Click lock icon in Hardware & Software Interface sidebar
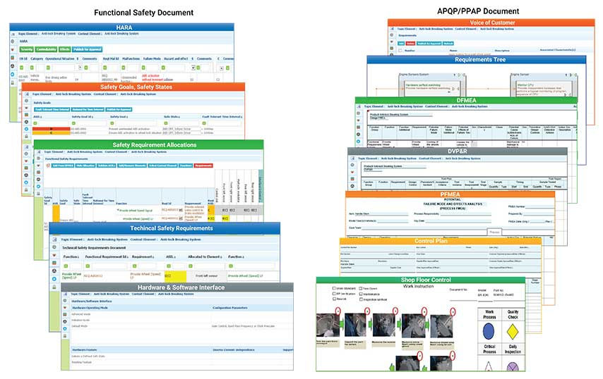Viewport: 603px width, 379px height. 65,335
